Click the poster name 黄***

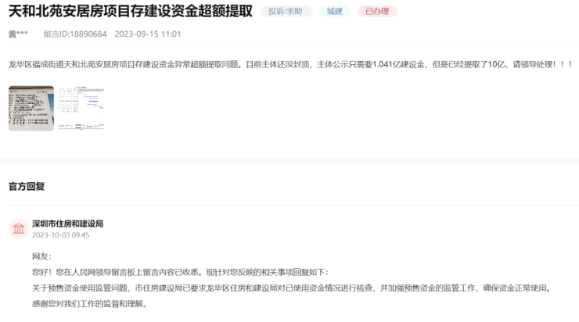tap(18, 34)
